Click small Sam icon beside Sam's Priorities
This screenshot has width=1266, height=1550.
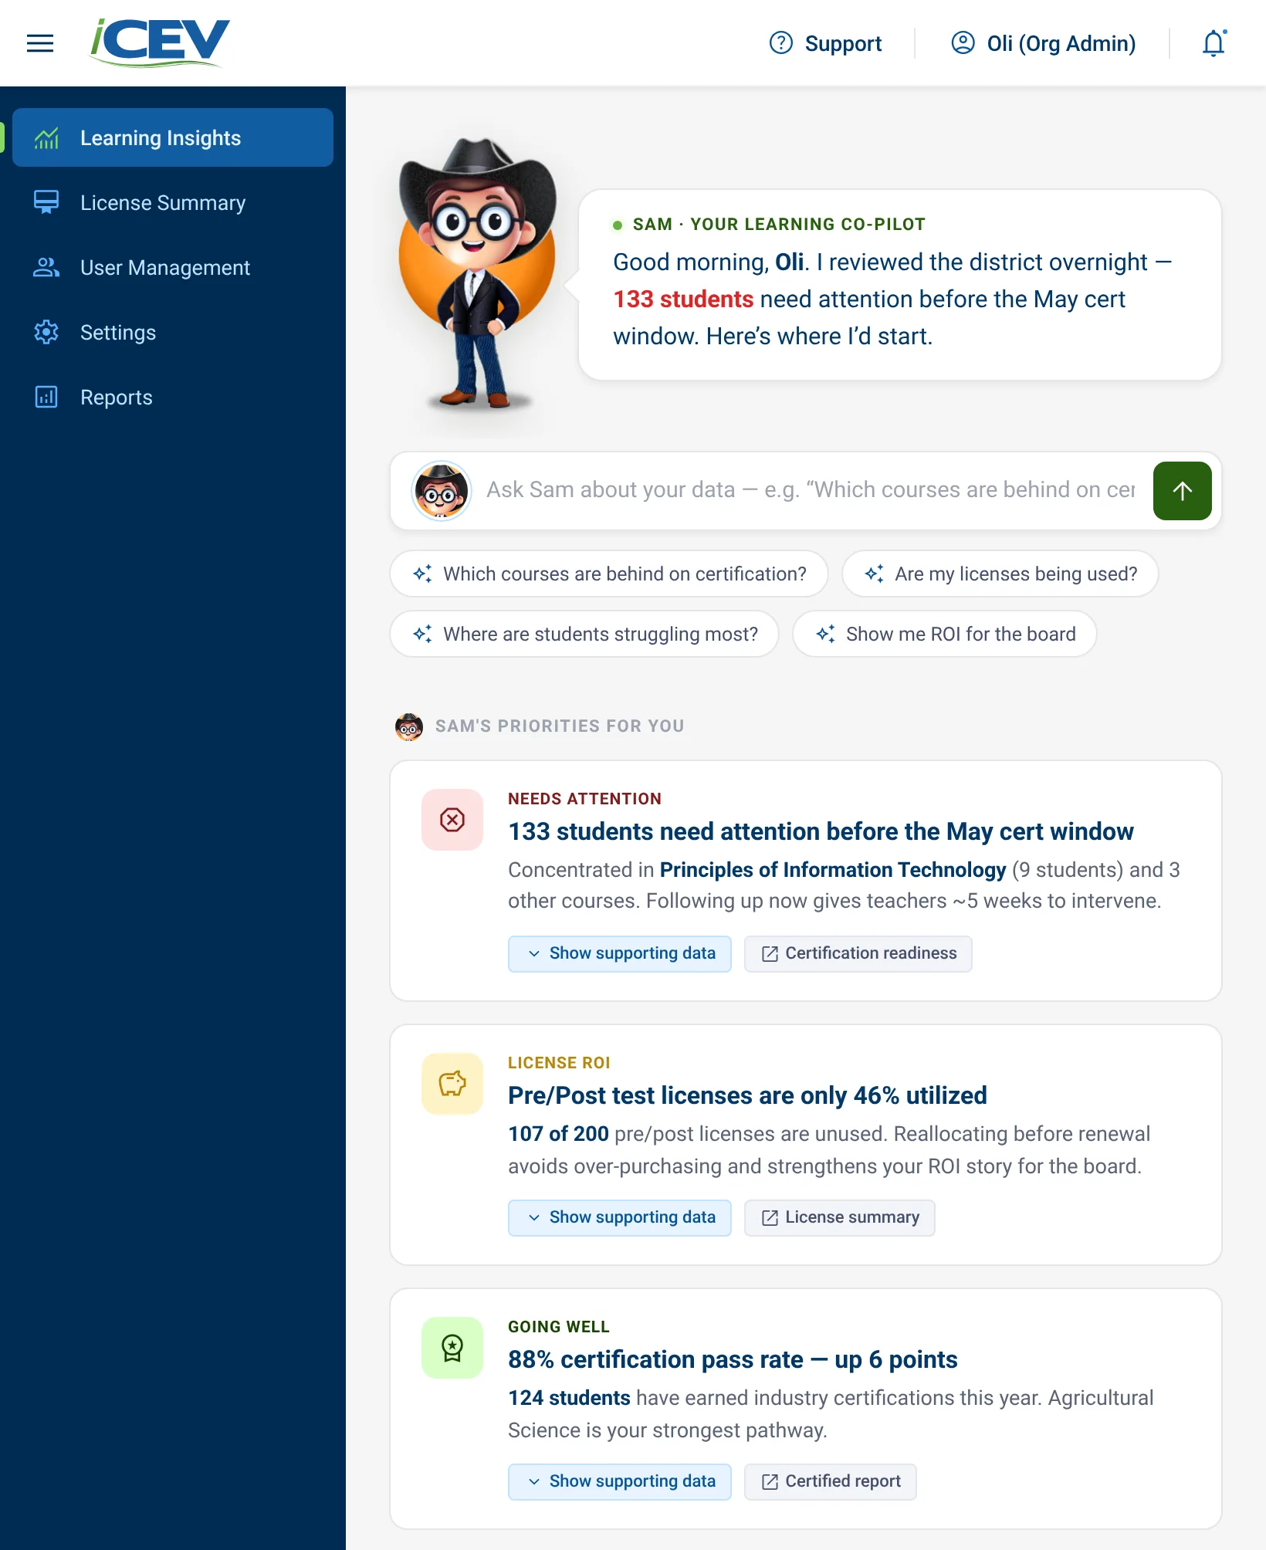[409, 726]
